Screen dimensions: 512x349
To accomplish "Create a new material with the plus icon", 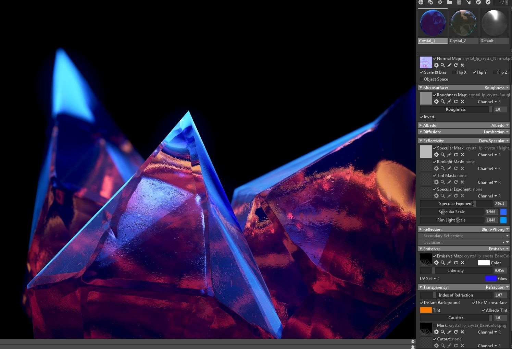I will [421, 2].
